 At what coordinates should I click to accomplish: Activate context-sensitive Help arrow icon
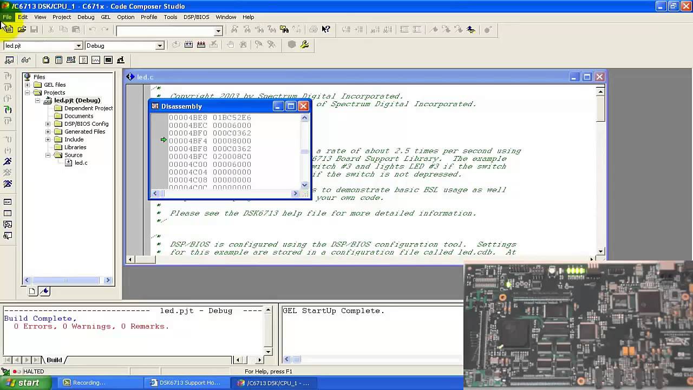click(x=325, y=29)
